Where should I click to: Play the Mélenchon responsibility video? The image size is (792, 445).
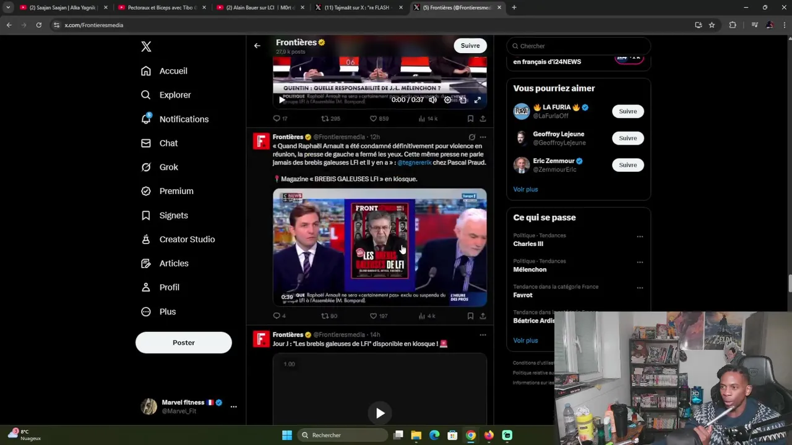pos(282,100)
